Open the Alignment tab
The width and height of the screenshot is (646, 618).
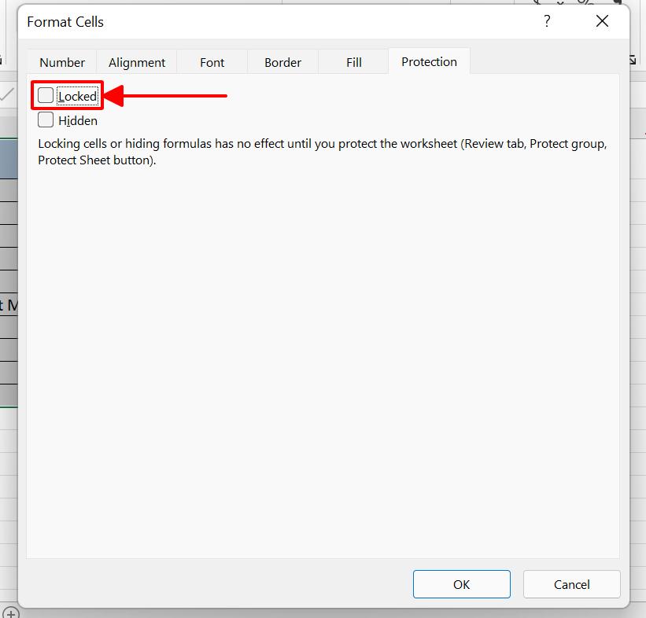(x=137, y=63)
